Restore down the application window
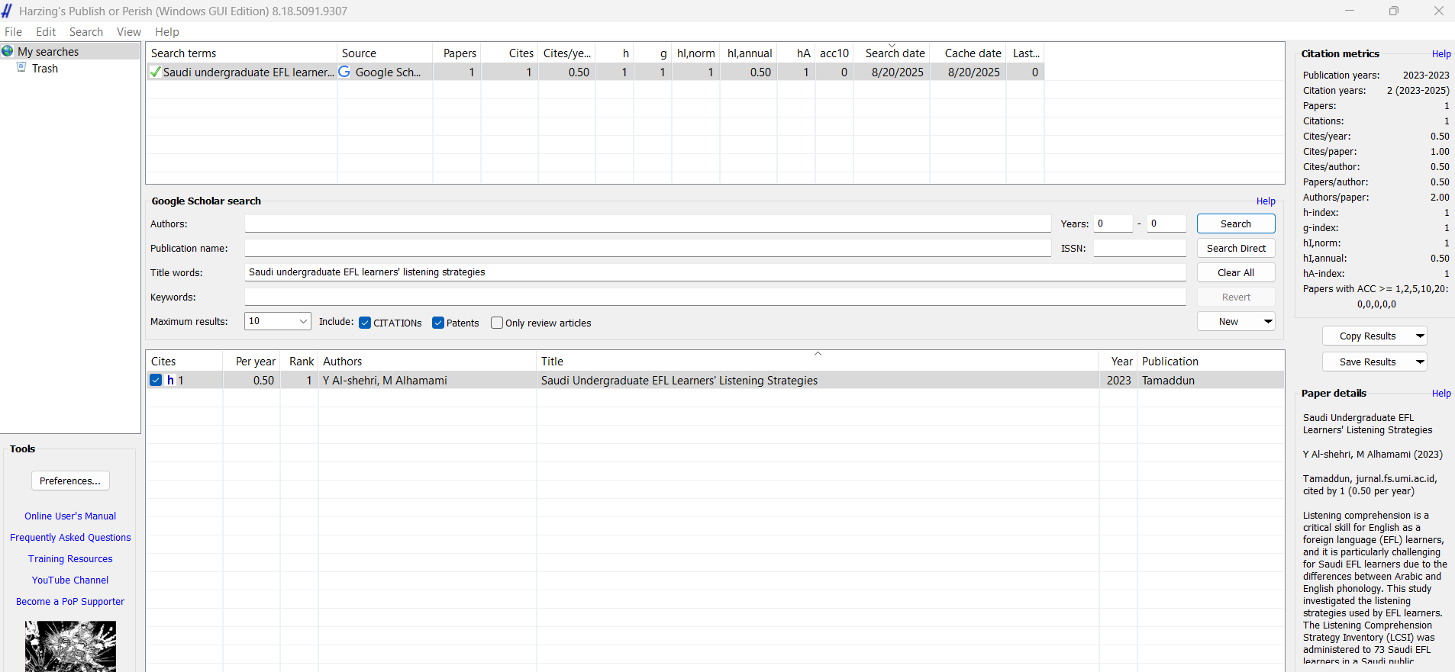The width and height of the screenshot is (1455, 672). coord(1394,11)
